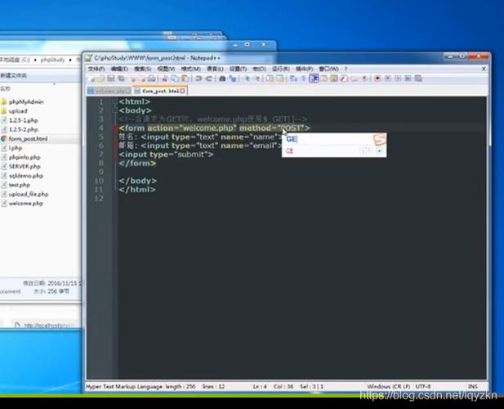Click the Open file folder icon
Viewport: 504px width, 409px height.
[x=100, y=79]
